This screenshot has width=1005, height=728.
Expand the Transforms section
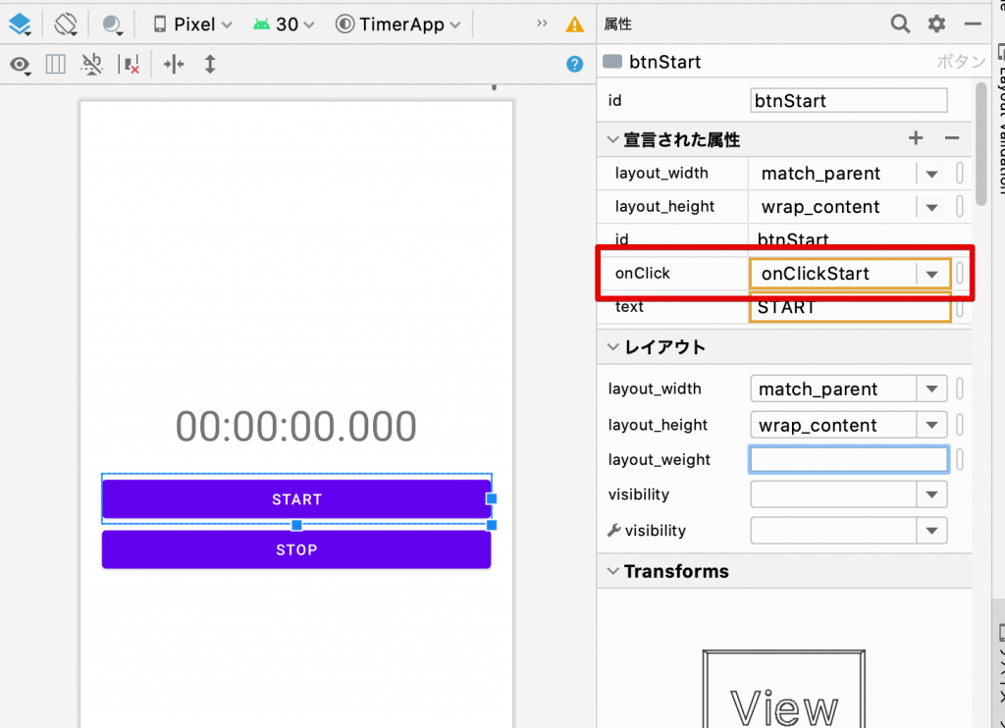[x=612, y=571]
